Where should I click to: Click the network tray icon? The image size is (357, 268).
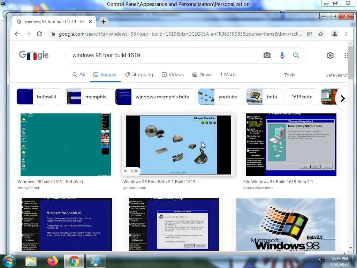[x=322, y=261]
